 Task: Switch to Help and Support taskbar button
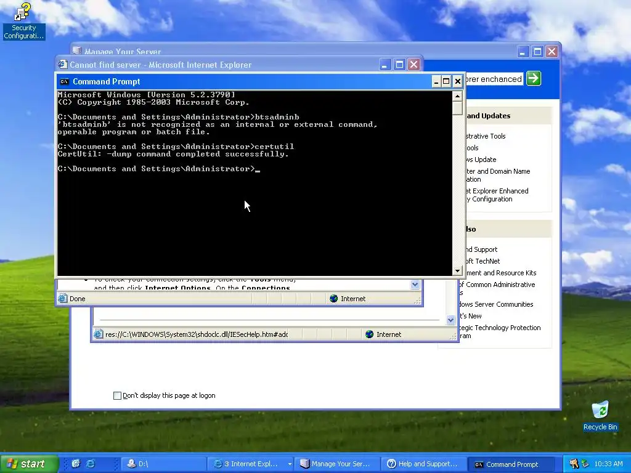point(424,464)
